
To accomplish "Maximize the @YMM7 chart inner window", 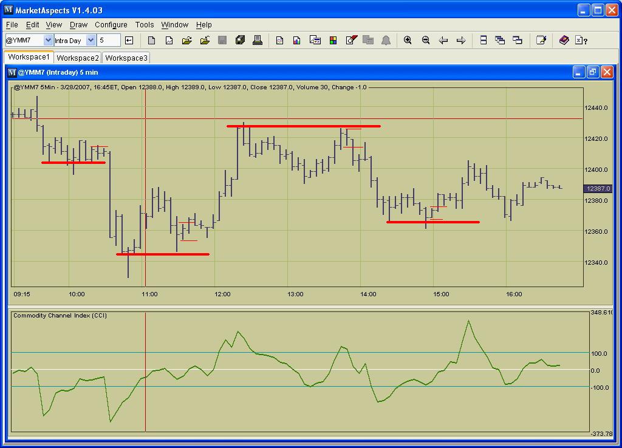I will pos(593,72).
